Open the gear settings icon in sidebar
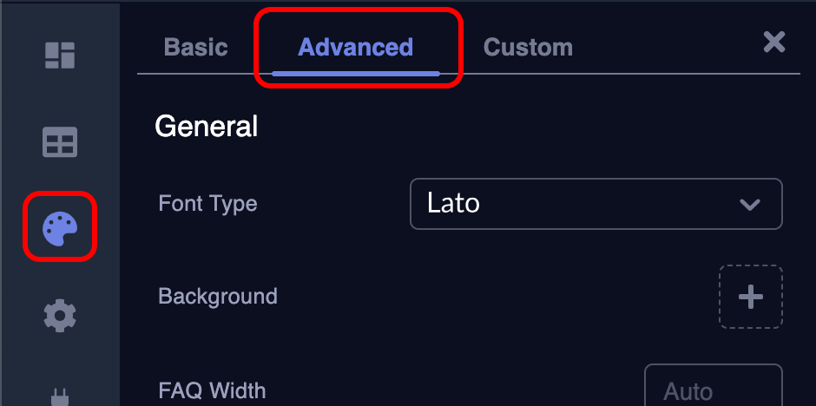 [x=60, y=316]
